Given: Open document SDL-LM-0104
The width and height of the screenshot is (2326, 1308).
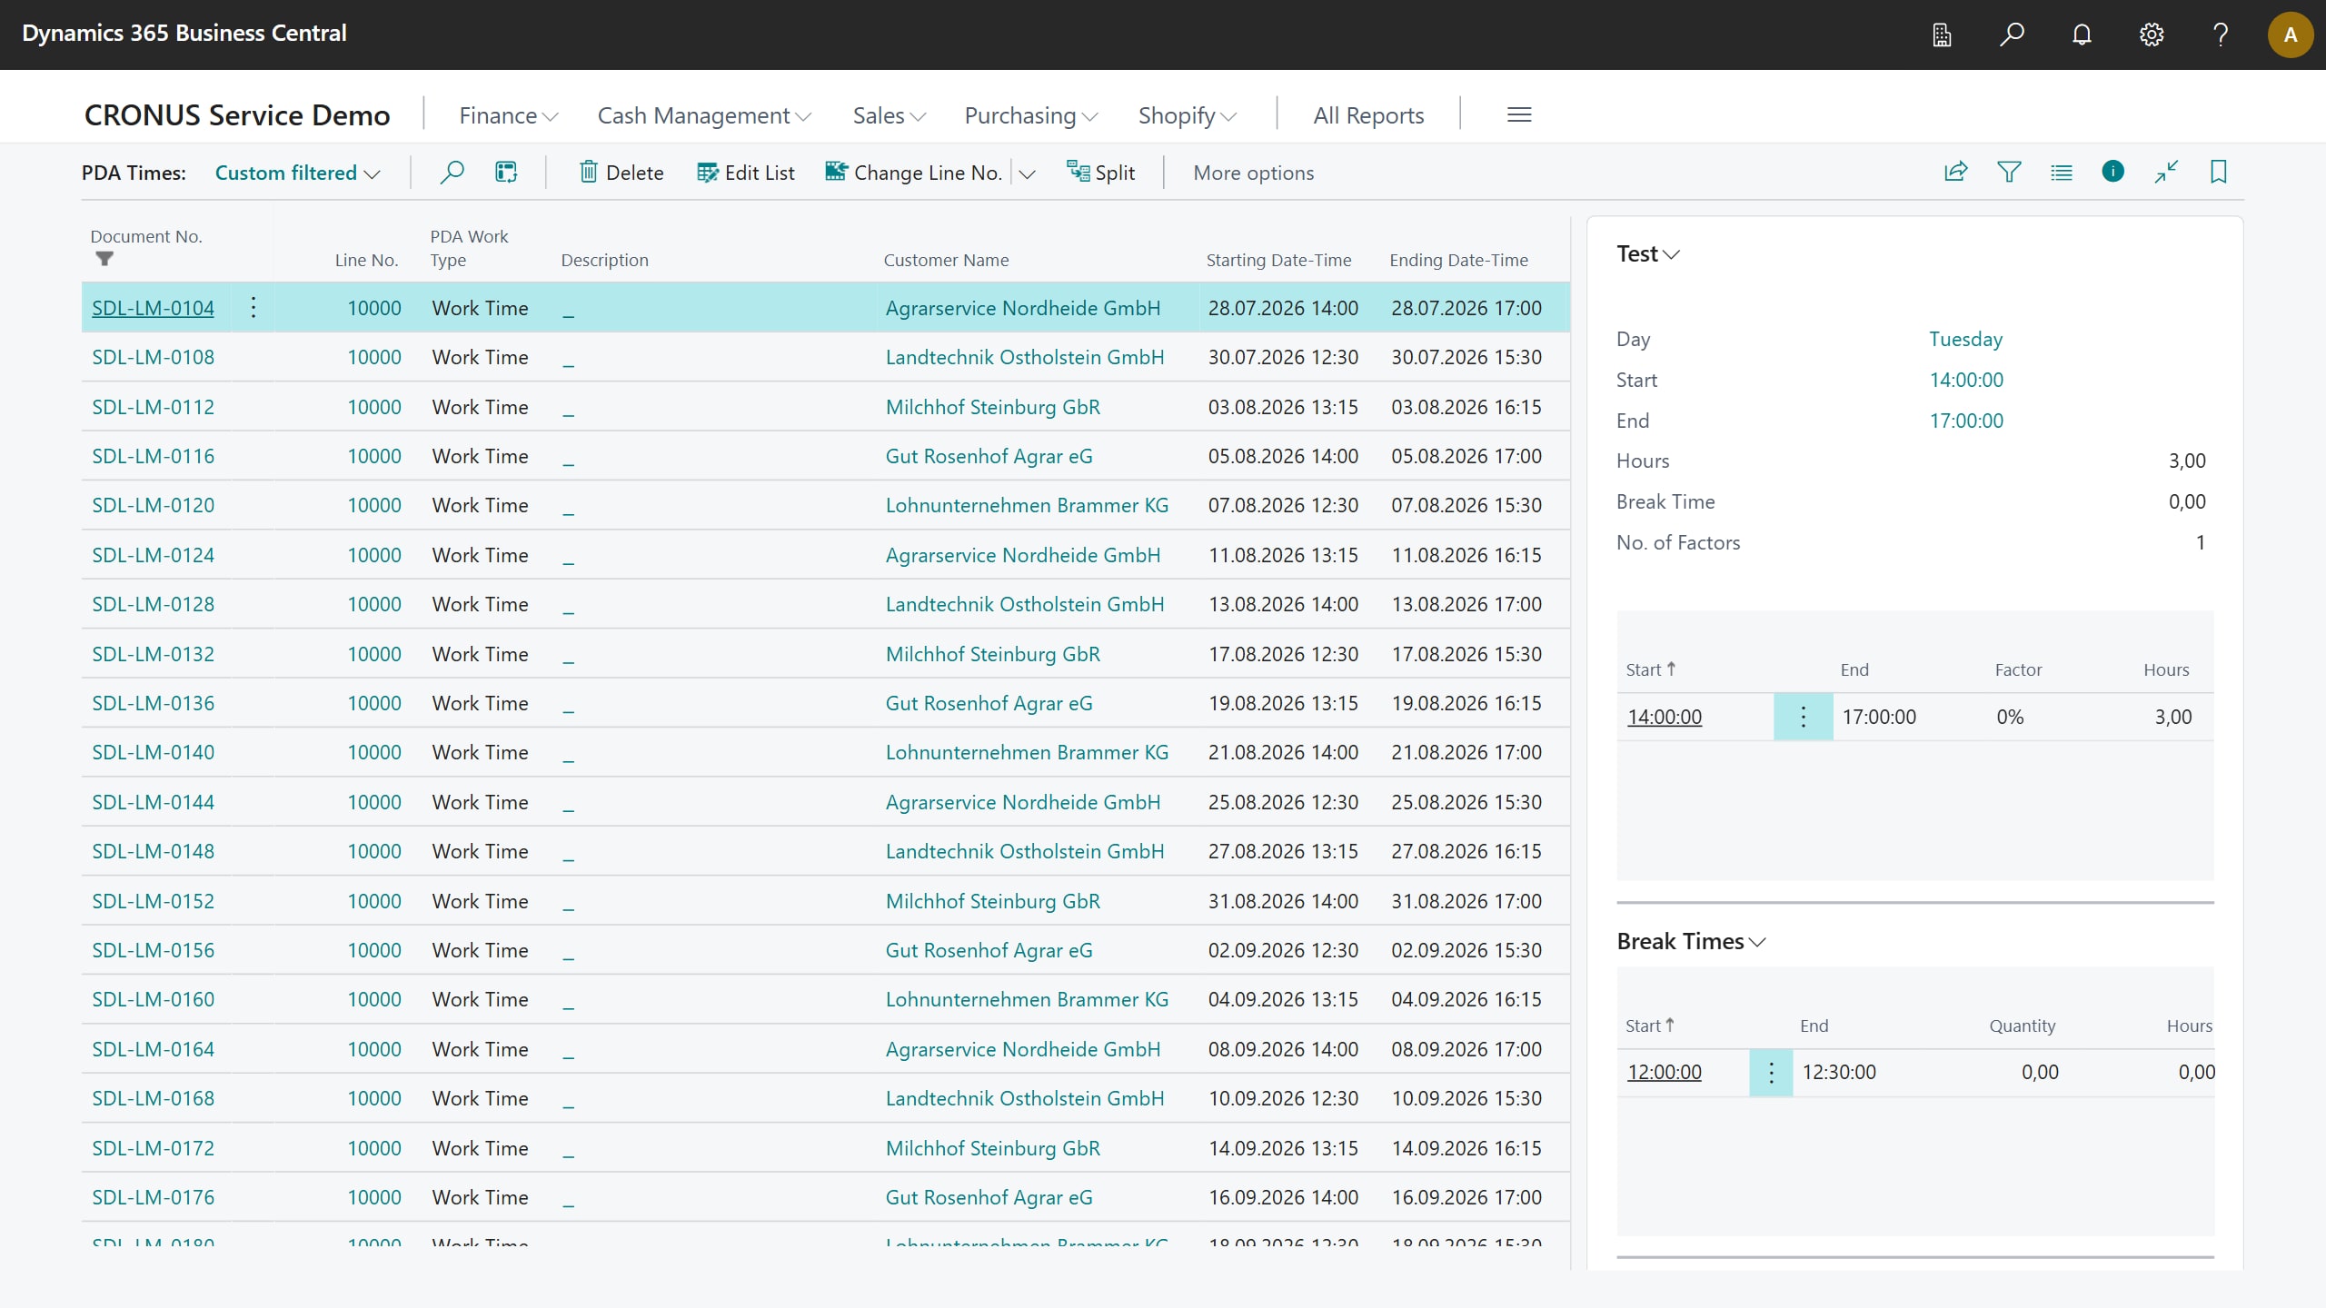Looking at the screenshot, I should pos(153,308).
